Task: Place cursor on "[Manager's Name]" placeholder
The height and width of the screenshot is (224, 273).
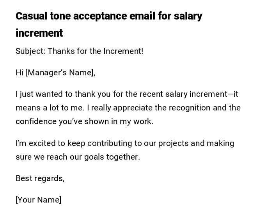Action: pyautogui.click(x=60, y=73)
